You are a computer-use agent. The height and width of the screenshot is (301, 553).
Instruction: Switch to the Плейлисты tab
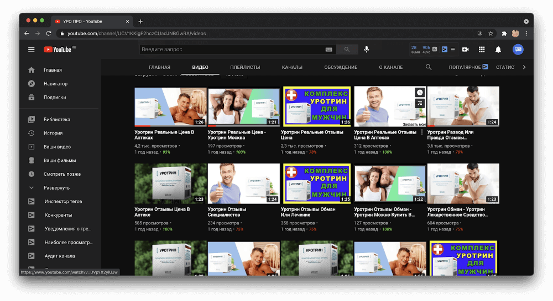[x=245, y=67]
